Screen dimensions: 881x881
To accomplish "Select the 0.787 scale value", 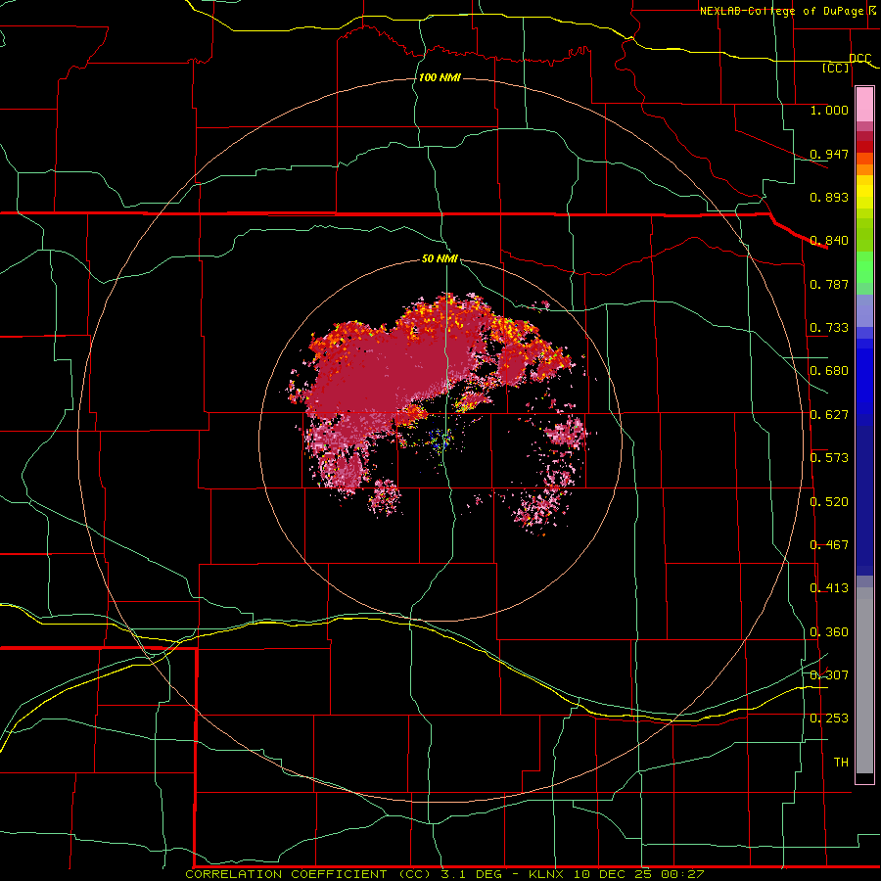I will pyautogui.click(x=829, y=284).
